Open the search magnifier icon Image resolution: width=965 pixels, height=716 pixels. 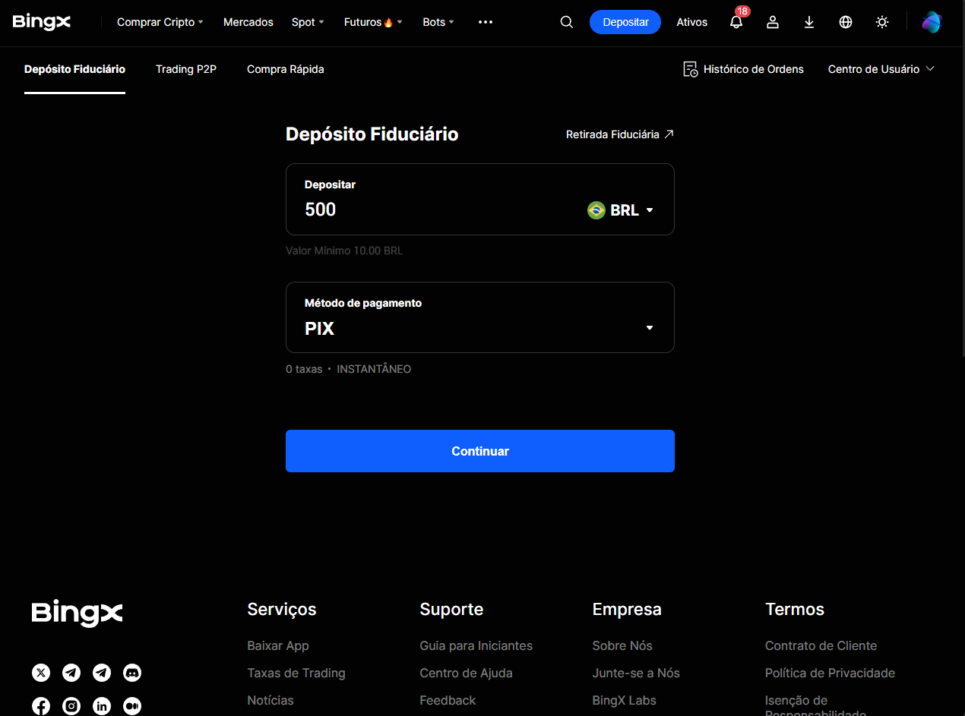pyautogui.click(x=566, y=22)
